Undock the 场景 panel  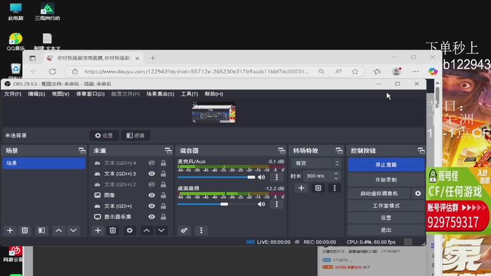point(82,151)
